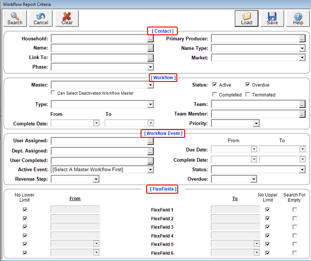Open the User Assigned lookup ellipsis button
The height and width of the screenshot is (261, 311).
[150, 141]
